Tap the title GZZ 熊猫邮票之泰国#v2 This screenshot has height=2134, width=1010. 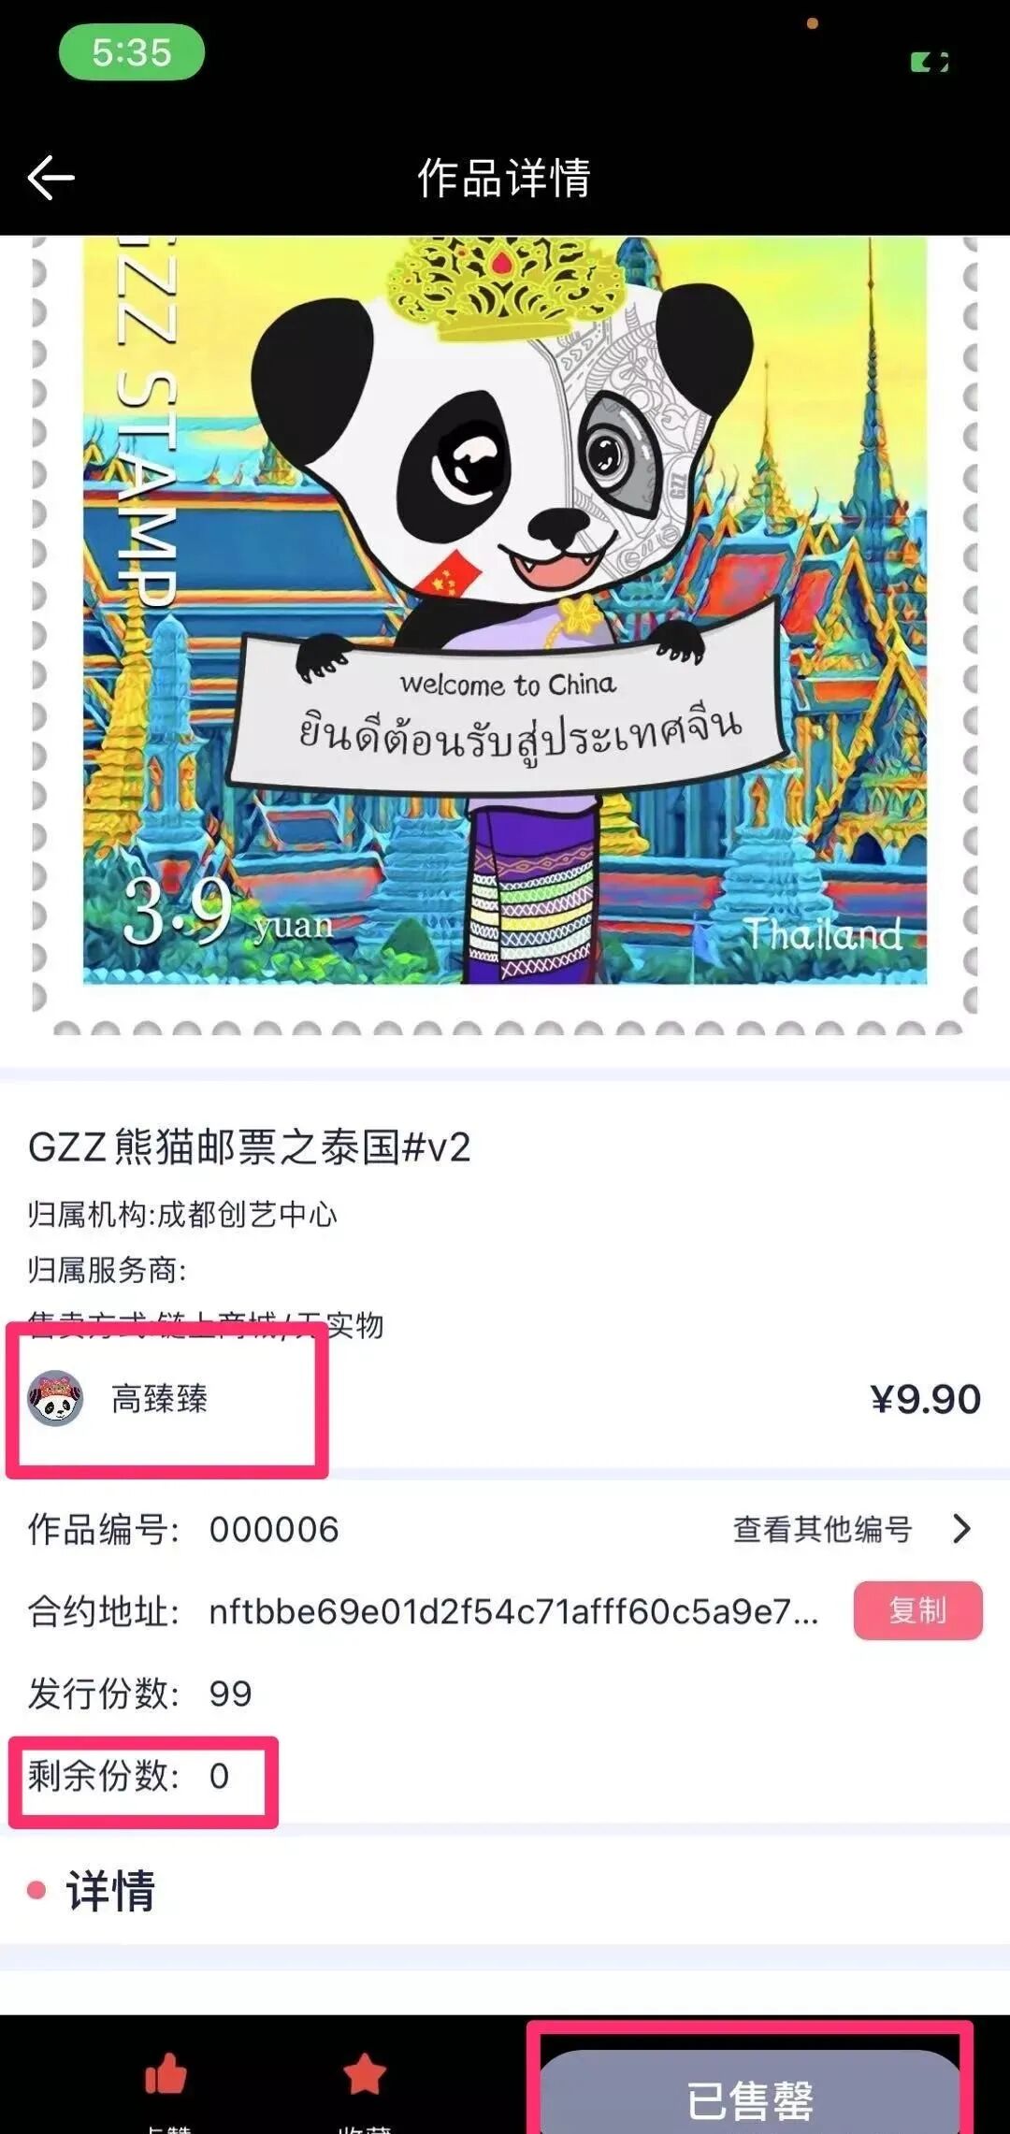(x=249, y=1147)
